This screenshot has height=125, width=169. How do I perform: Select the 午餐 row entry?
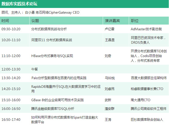click(34, 69)
